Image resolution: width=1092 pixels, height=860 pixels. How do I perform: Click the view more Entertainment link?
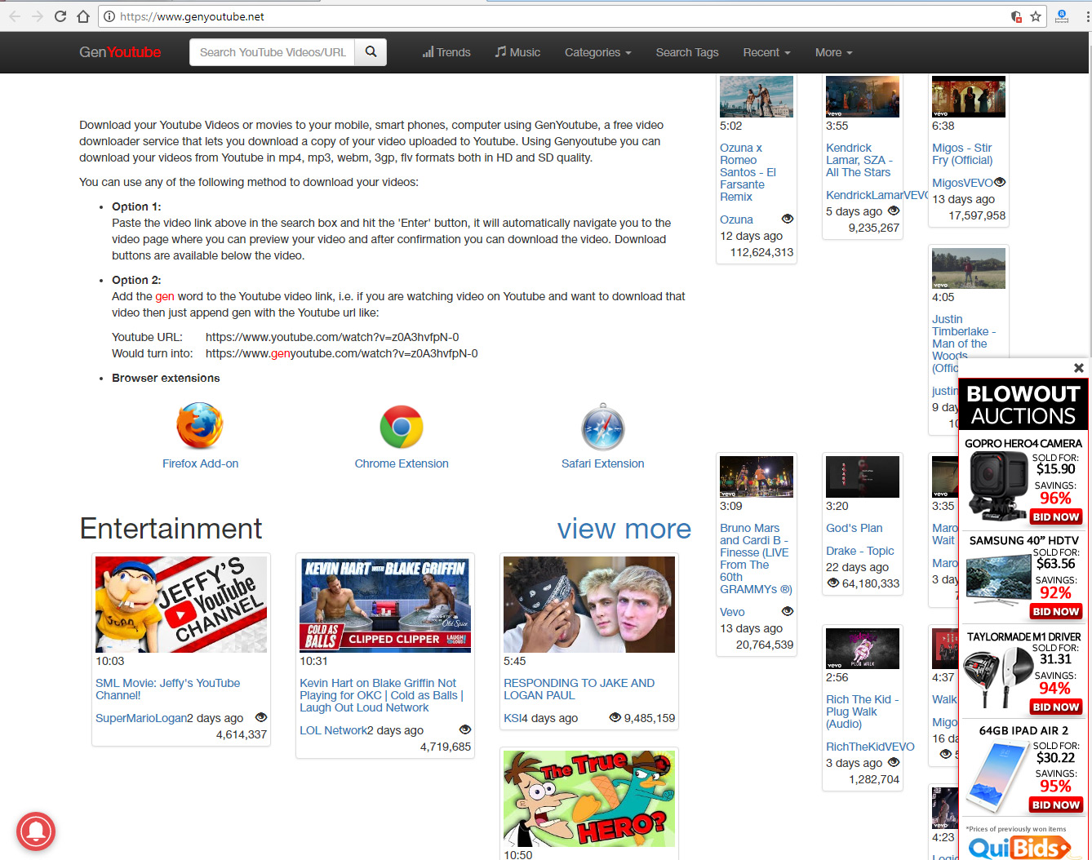click(624, 529)
